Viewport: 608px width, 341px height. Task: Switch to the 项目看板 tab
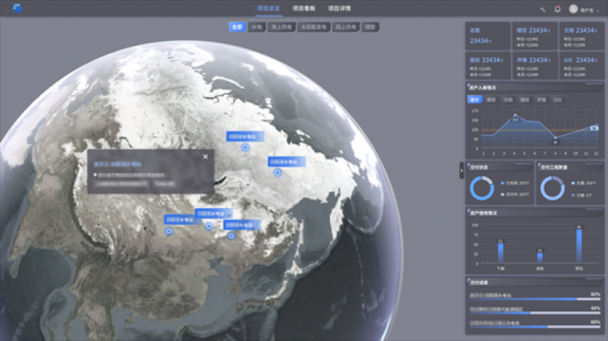[303, 8]
